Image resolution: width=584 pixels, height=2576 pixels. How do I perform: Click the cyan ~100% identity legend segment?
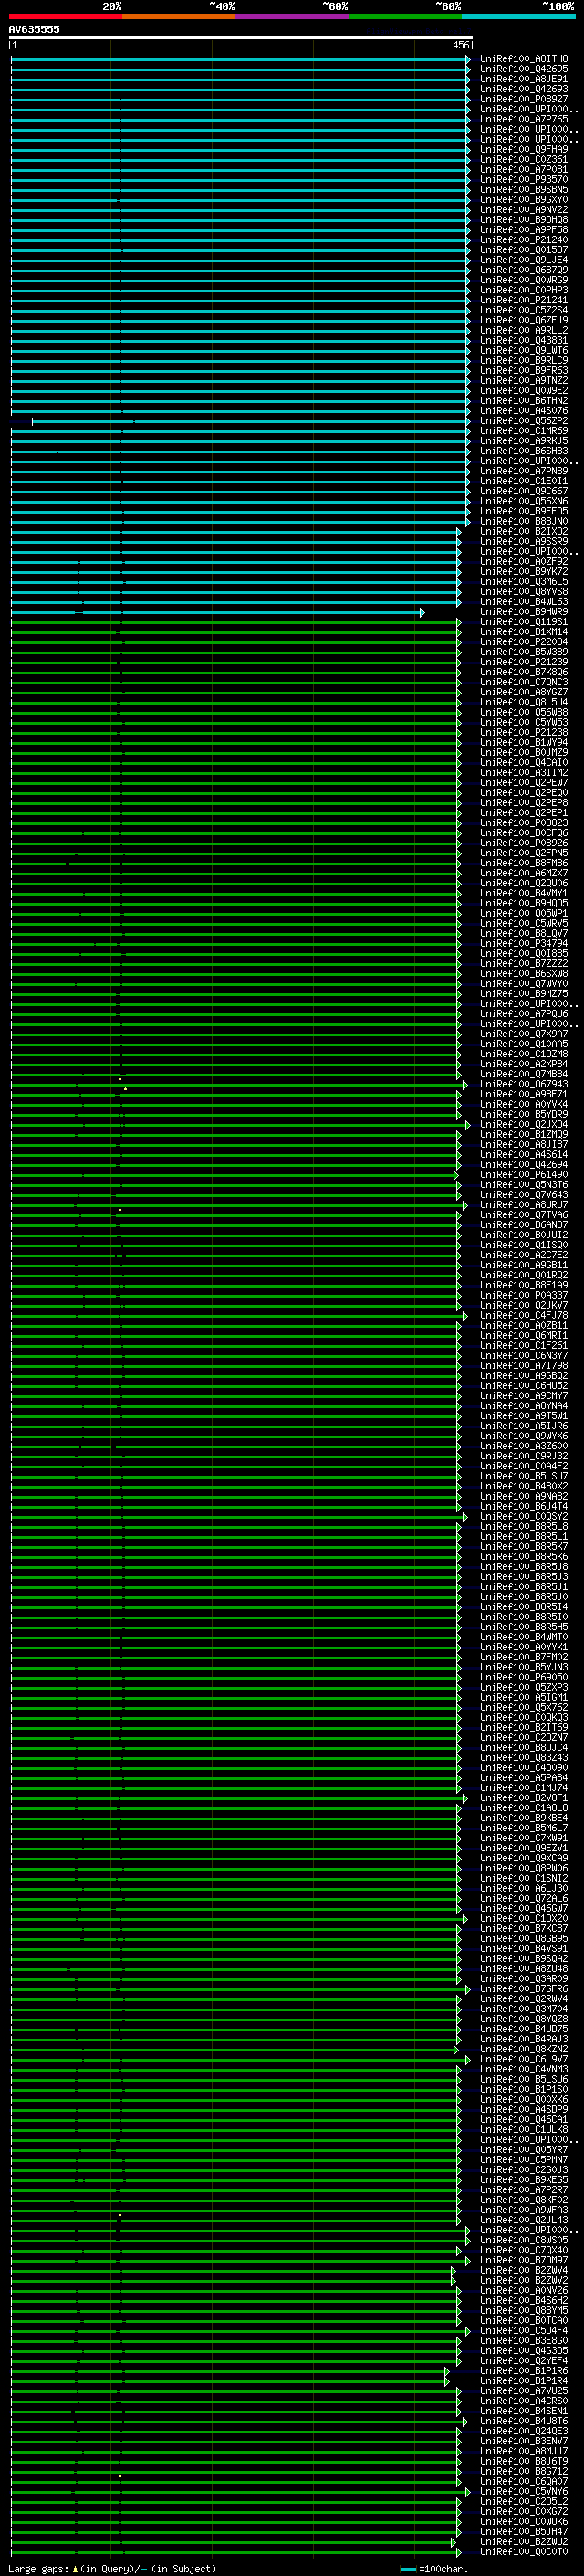pos(518,16)
